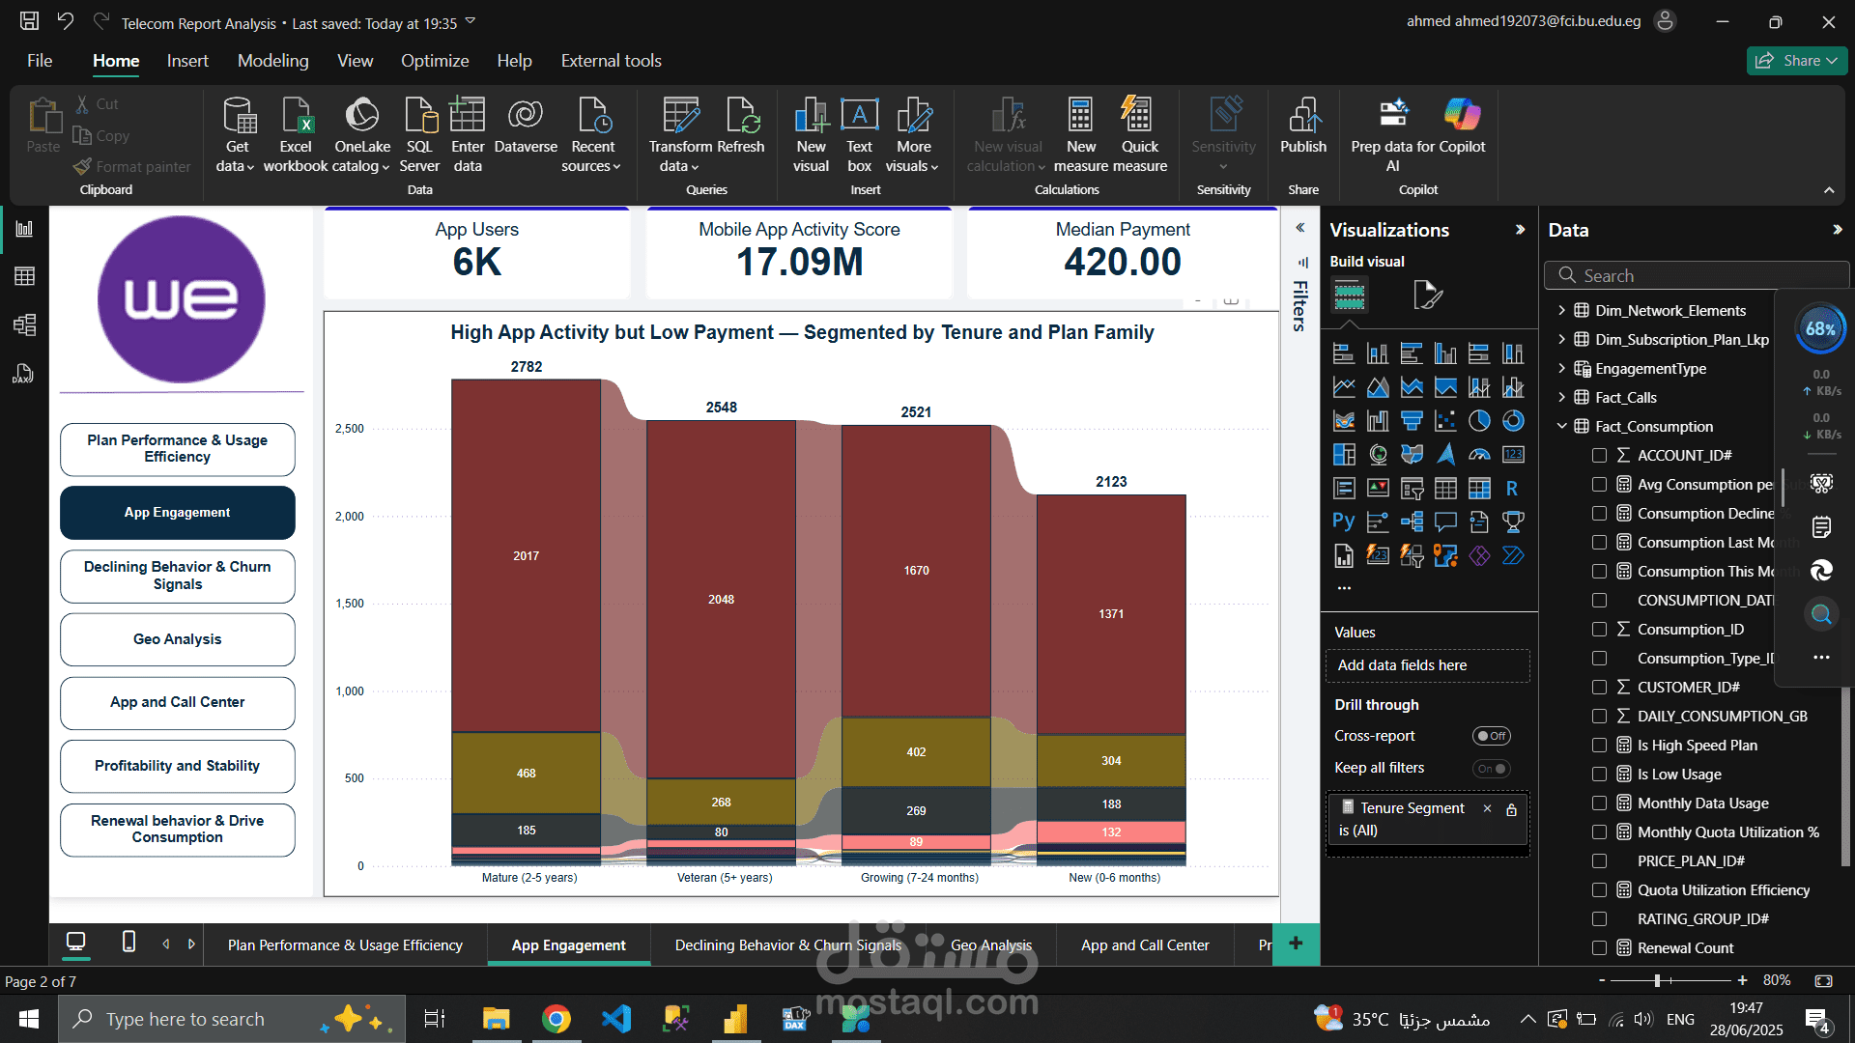1855x1043 pixels.
Task: Adjust the zoom slider handle
Action: click(1657, 980)
